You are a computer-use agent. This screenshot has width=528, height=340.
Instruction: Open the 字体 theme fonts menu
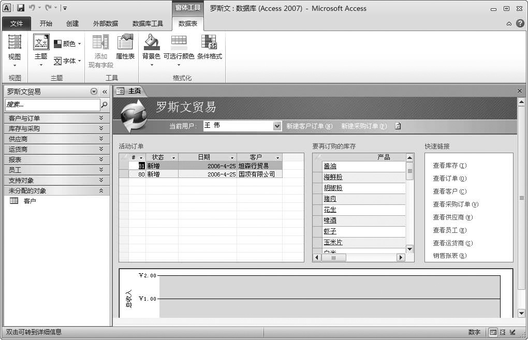coord(68,61)
